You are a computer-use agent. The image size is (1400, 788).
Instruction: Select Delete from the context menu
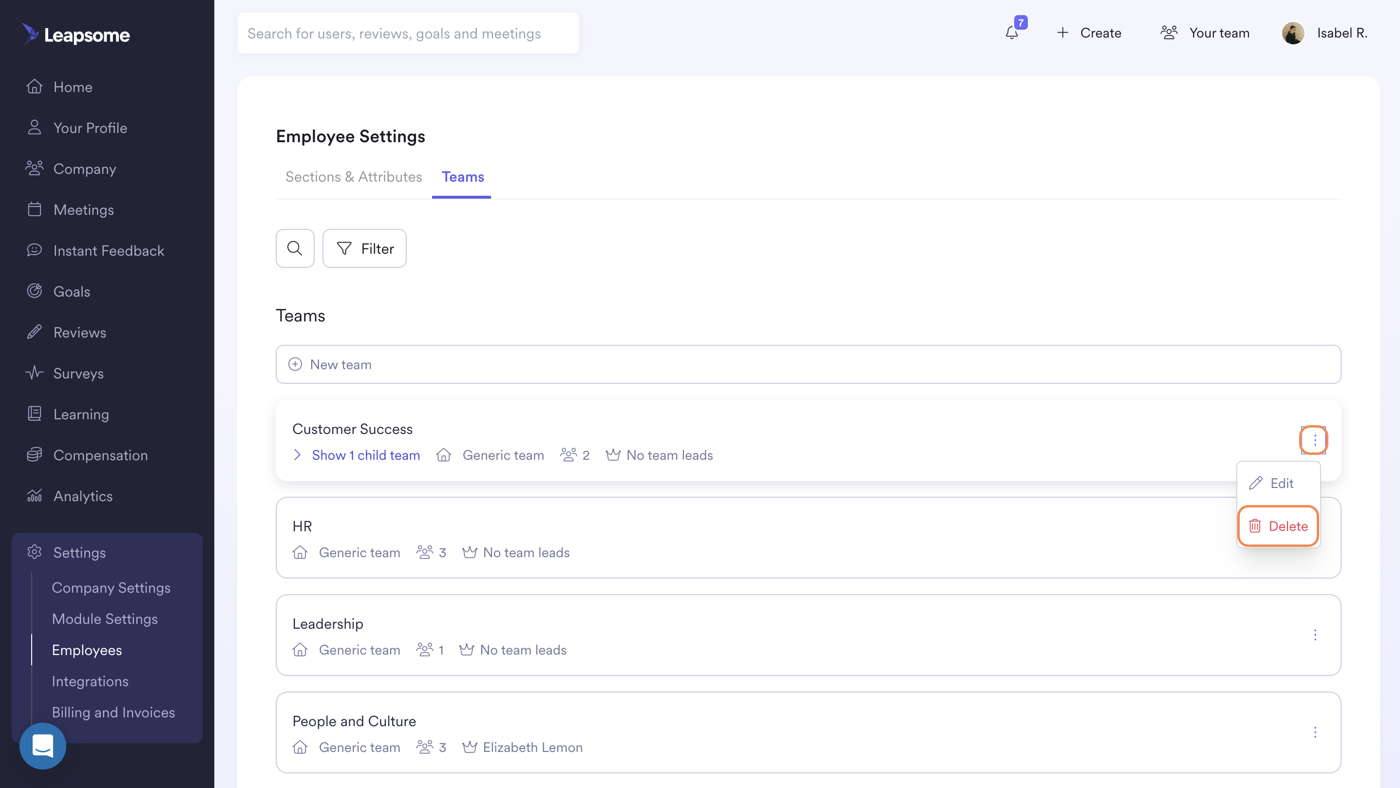[x=1278, y=525]
